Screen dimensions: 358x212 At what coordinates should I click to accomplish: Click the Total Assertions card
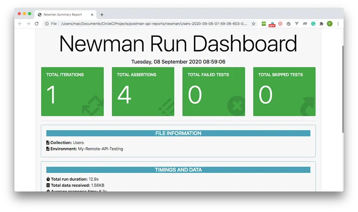[143, 91]
